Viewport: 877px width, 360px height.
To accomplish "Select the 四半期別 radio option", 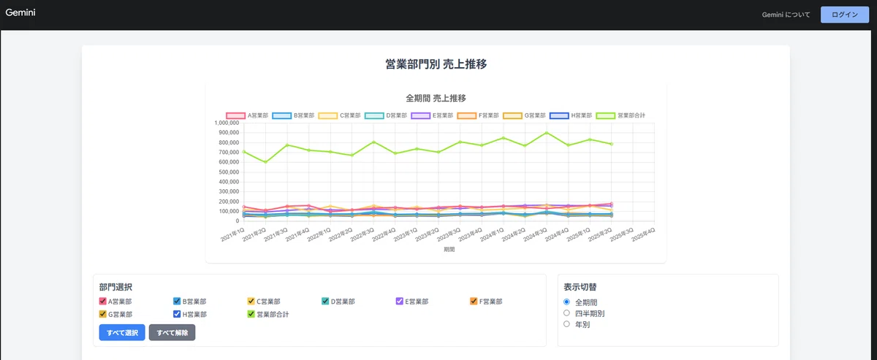I will 566,313.
